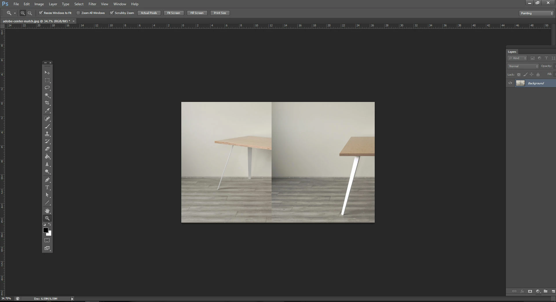Open the Filter menu

92,4
